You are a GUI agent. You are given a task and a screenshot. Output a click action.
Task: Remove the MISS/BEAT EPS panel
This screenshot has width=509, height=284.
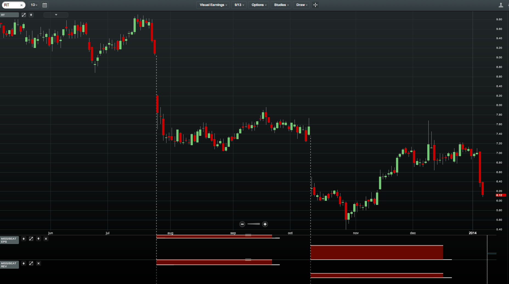click(x=46, y=239)
